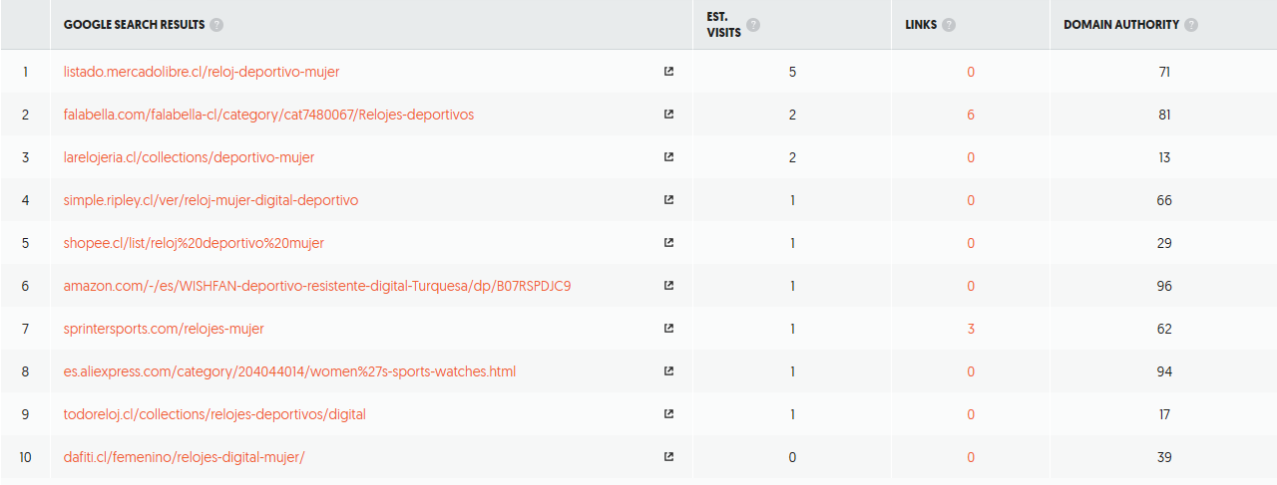Click links count 0 in simple.ripley.cl row
This screenshot has width=1277, height=485.
[x=971, y=200]
